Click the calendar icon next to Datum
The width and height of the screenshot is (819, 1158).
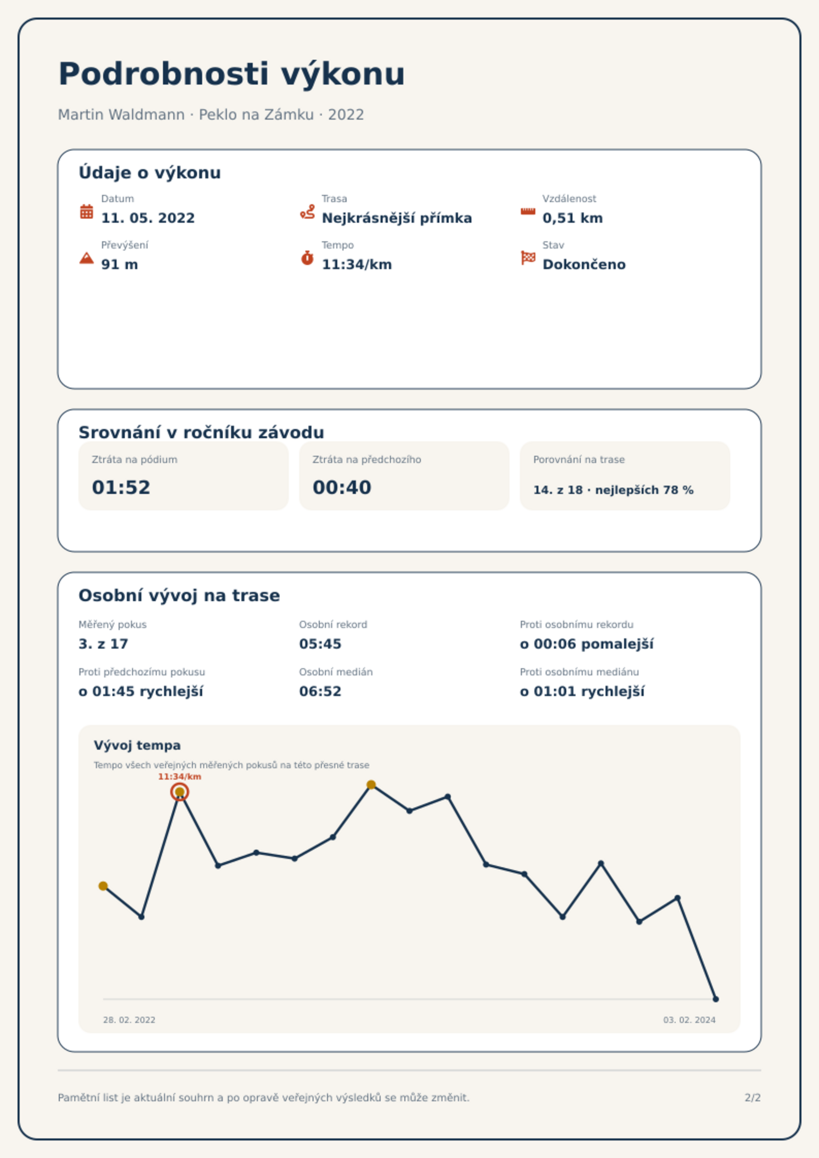[x=87, y=211]
